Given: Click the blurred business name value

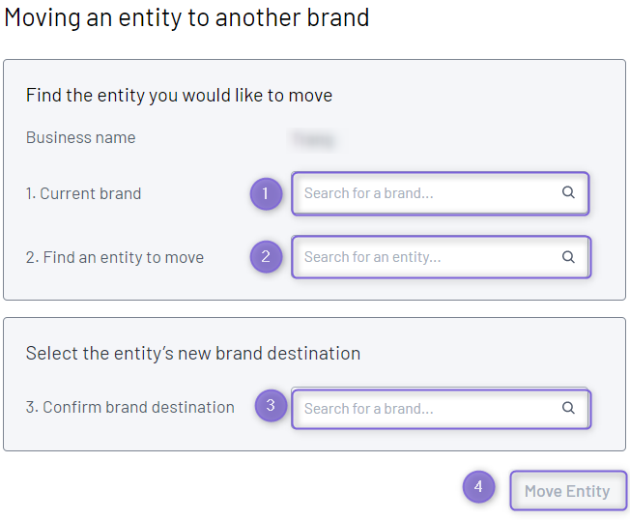Looking at the screenshot, I should (x=314, y=140).
